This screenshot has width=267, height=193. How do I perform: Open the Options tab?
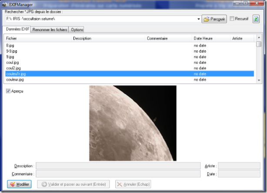77,30
